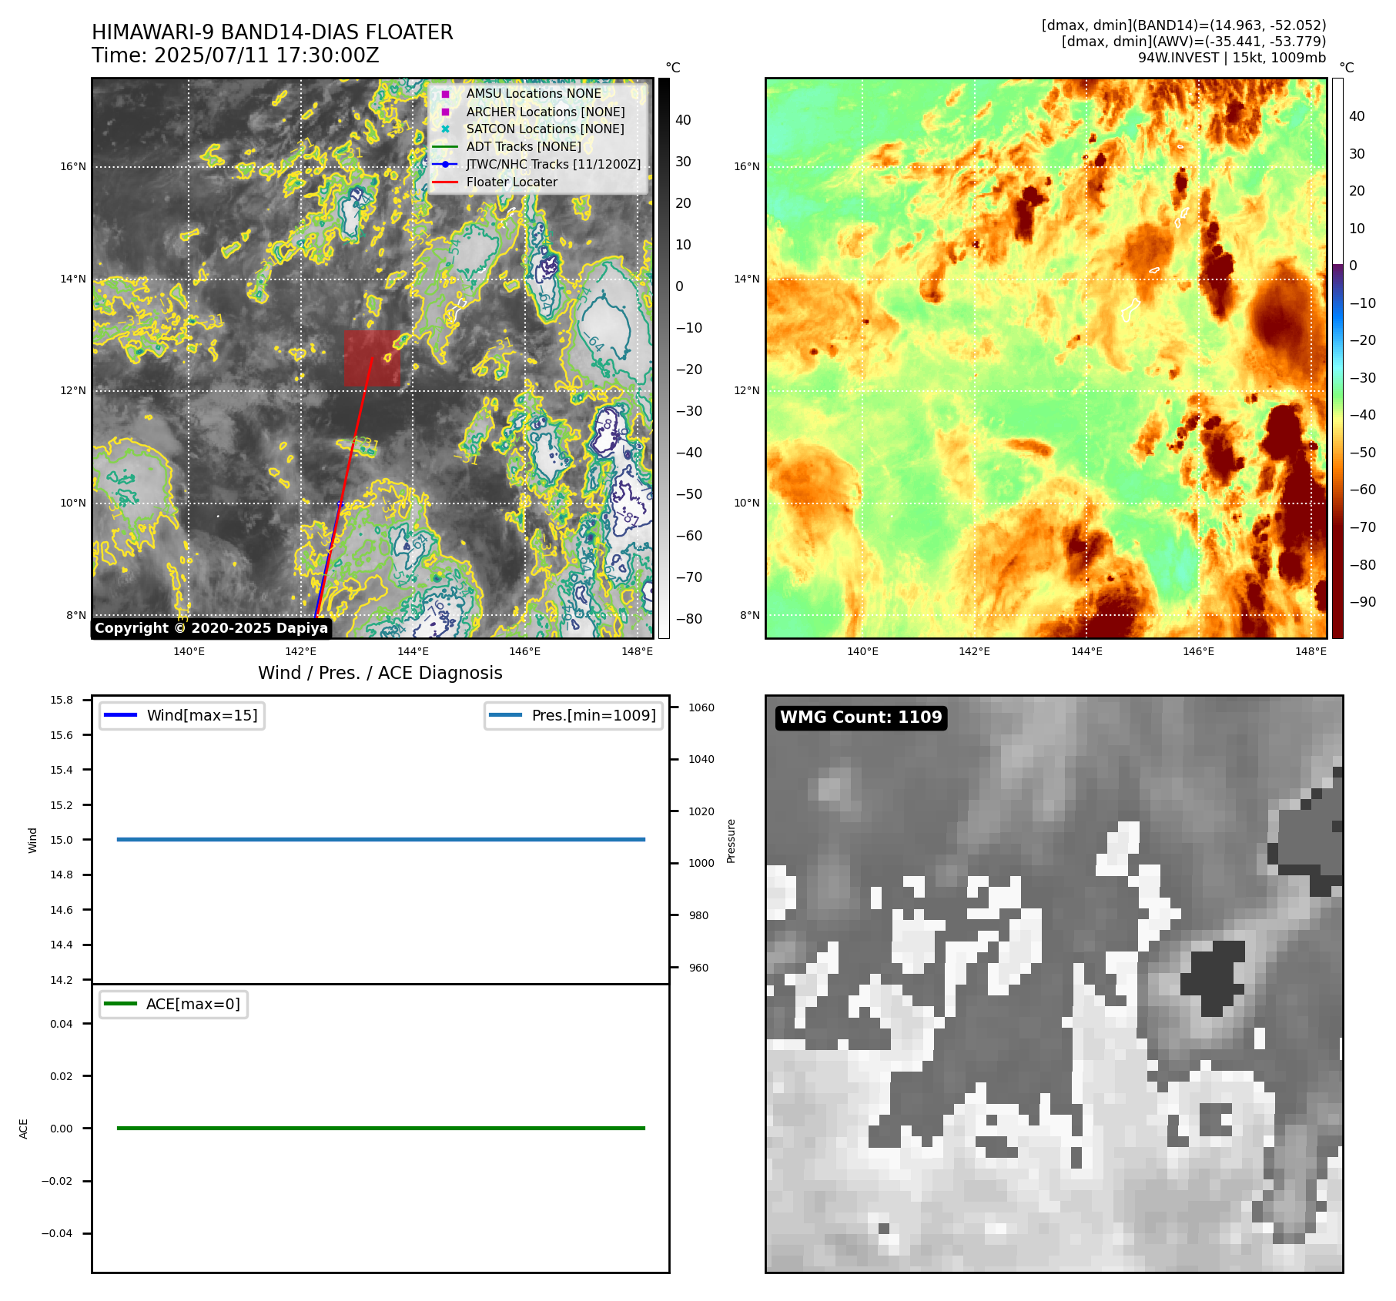The image size is (1396, 1301).
Task: Click the dark pixel cluster in the WMG panel
Action: 1214,978
